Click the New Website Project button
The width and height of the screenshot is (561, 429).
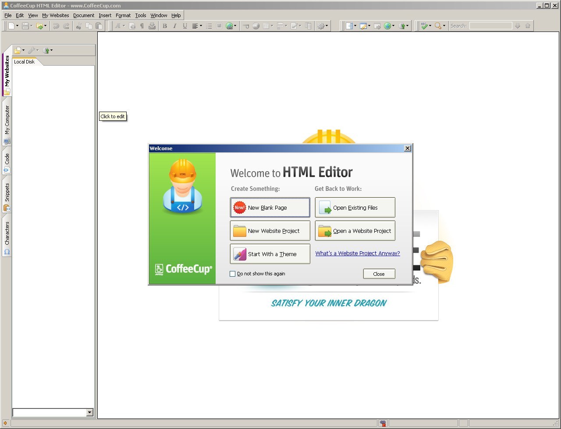click(270, 231)
